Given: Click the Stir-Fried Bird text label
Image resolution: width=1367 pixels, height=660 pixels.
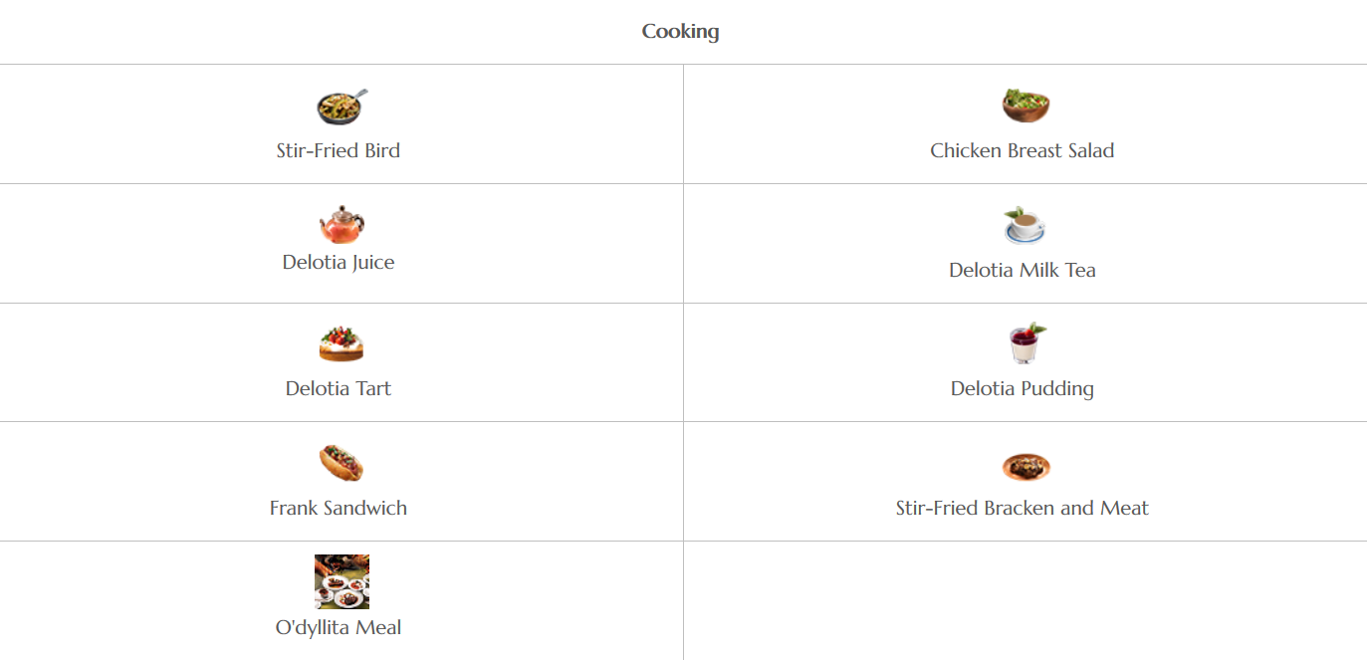Looking at the screenshot, I should 339,151.
